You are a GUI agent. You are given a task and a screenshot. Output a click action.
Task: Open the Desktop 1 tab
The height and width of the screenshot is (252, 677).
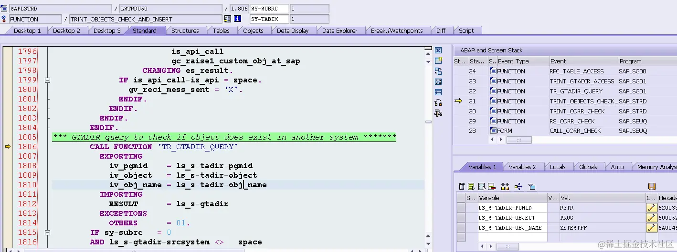pos(27,30)
